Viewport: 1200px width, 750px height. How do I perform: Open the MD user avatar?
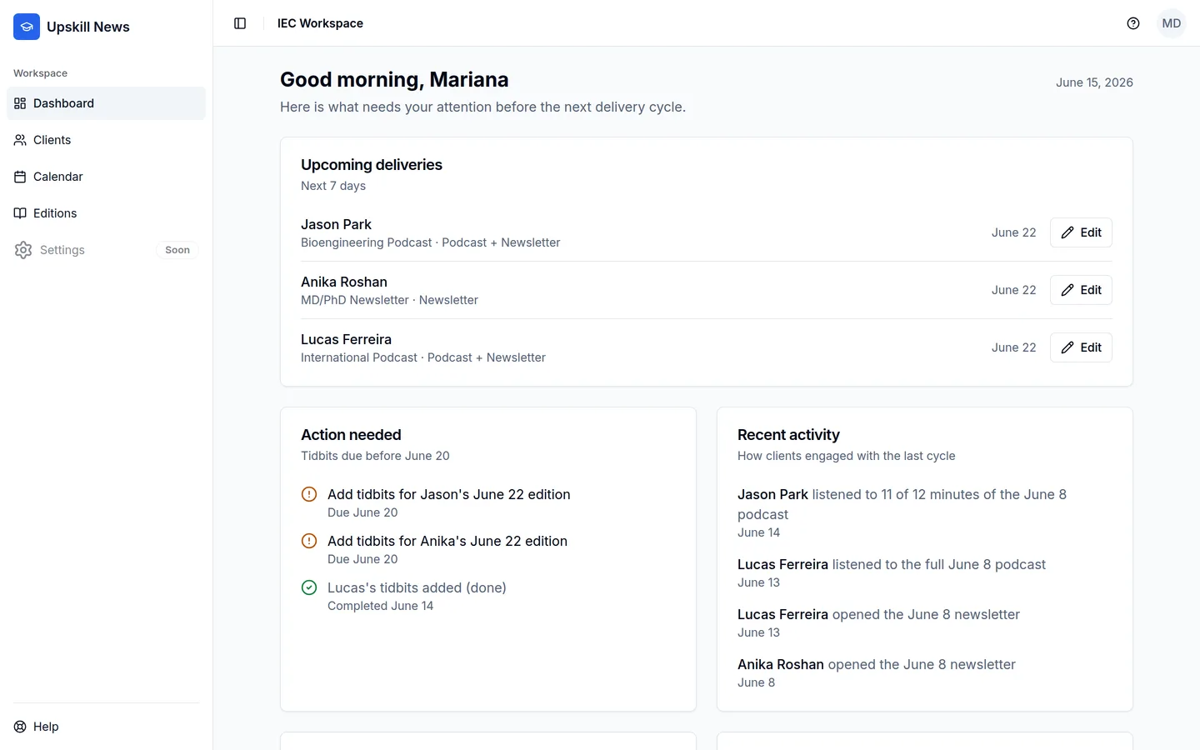pos(1172,23)
